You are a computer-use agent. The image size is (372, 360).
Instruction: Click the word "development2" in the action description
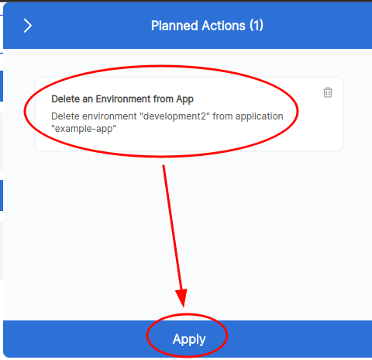point(174,116)
